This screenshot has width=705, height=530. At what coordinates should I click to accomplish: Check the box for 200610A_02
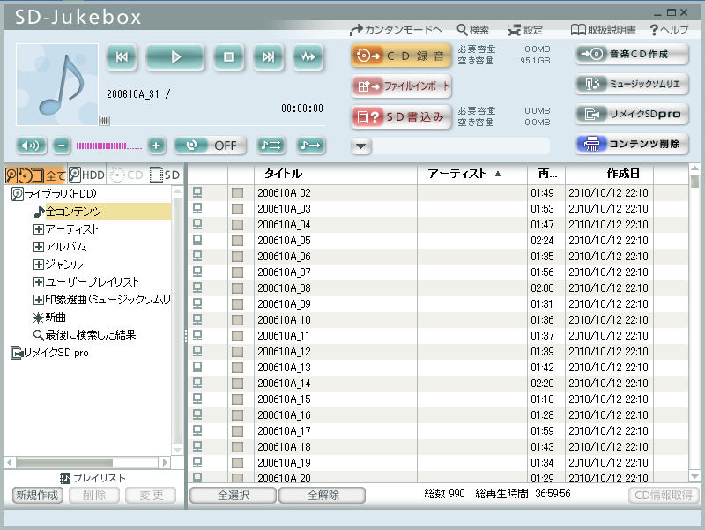pos(237,193)
